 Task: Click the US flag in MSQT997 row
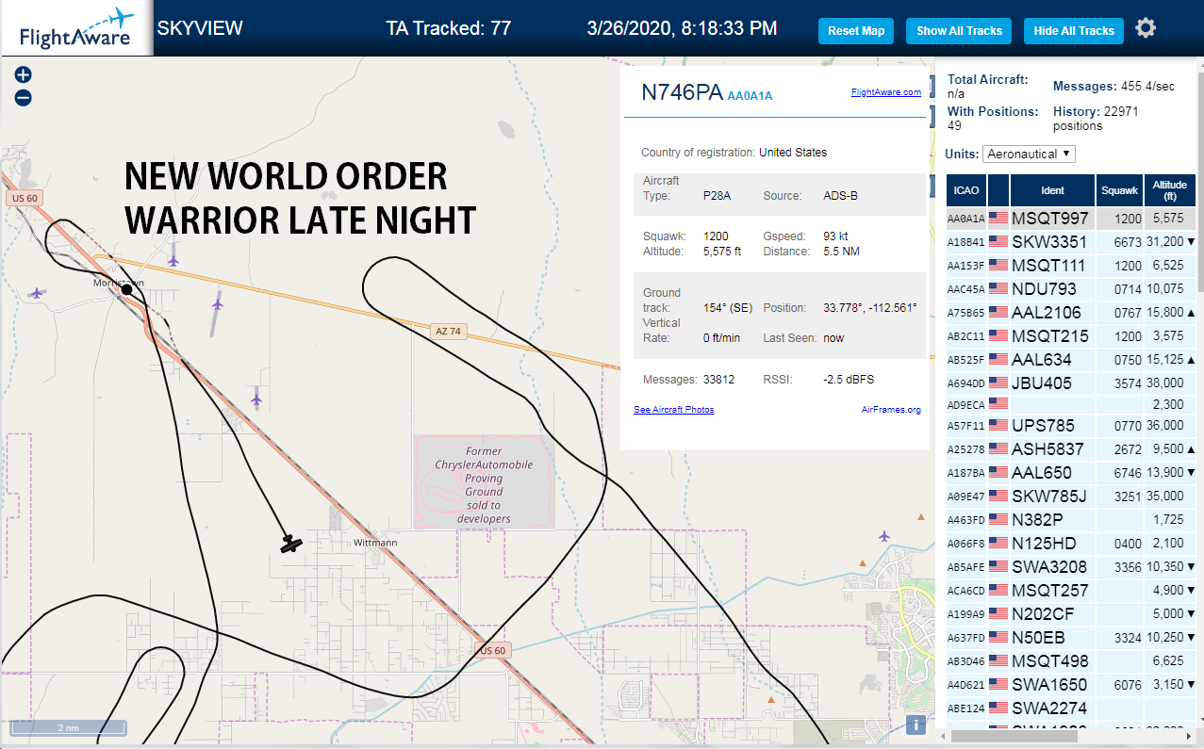click(998, 219)
